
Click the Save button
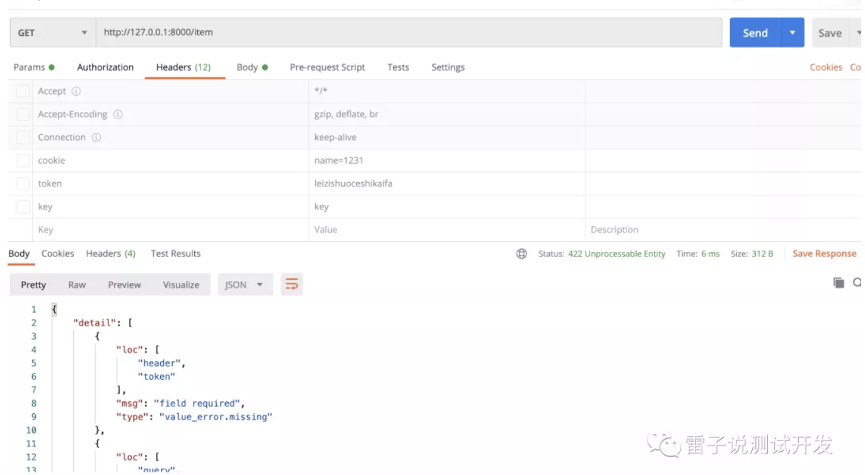(x=830, y=33)
